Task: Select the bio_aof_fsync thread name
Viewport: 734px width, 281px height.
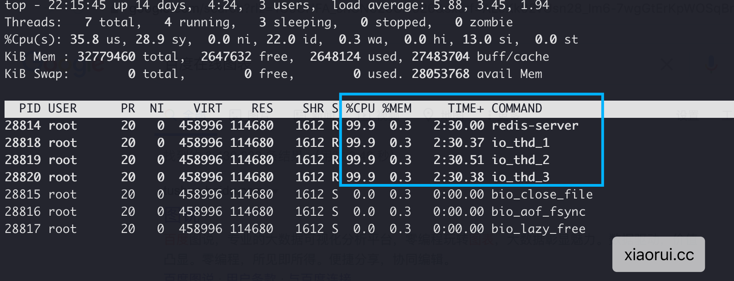Action: pos(538,212)
